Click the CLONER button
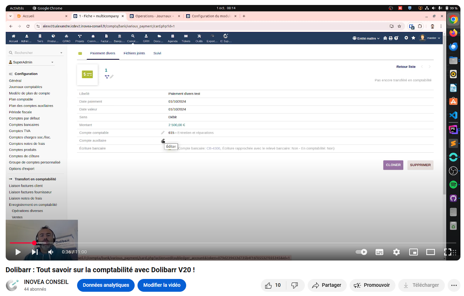Viewport: 464px width, 296px height. (x=393, y=165)
